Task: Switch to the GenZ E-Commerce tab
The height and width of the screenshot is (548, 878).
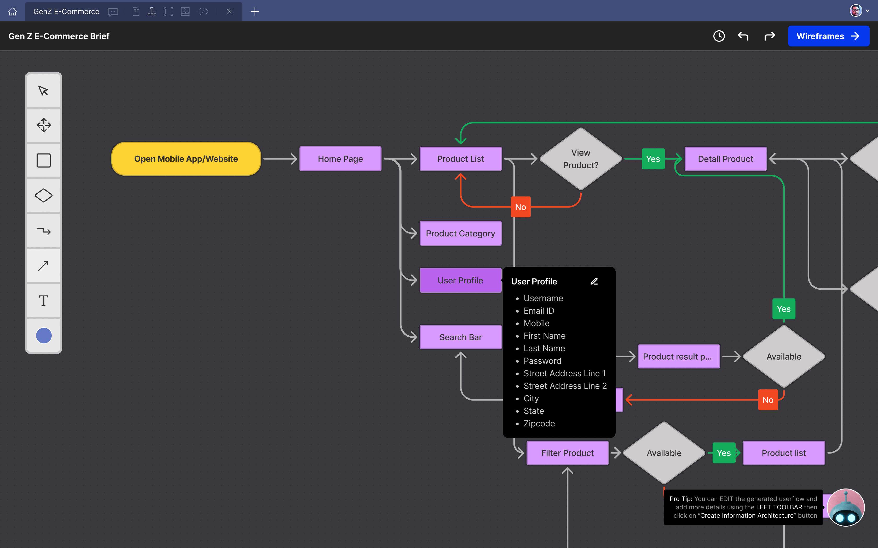Action: 66,11
